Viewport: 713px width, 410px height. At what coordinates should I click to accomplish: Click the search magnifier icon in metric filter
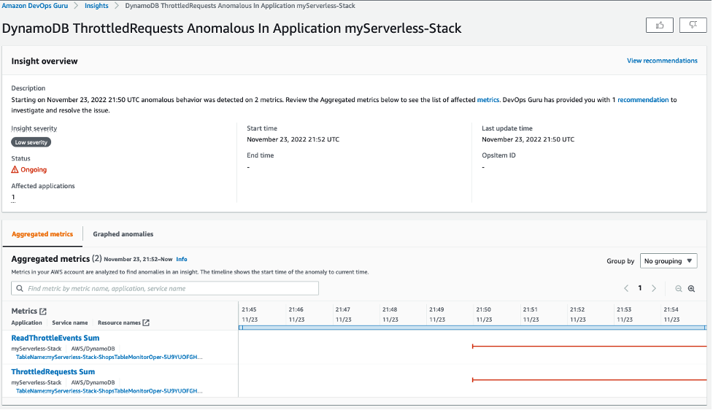pyautogui.click(x=20, y=289)
